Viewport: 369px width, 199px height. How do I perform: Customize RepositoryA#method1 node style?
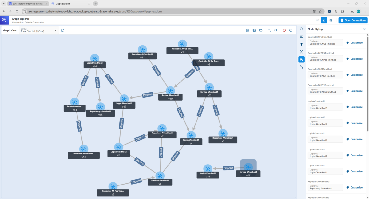pos(354,187)
